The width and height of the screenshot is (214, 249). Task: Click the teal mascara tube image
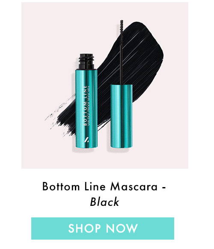[86, 101]
